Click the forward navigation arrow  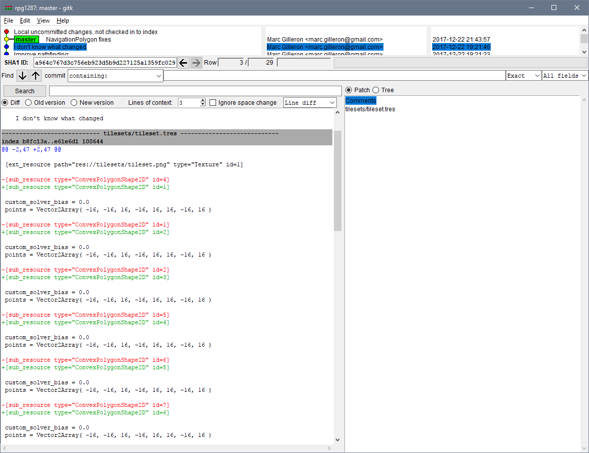click(195, 62)
